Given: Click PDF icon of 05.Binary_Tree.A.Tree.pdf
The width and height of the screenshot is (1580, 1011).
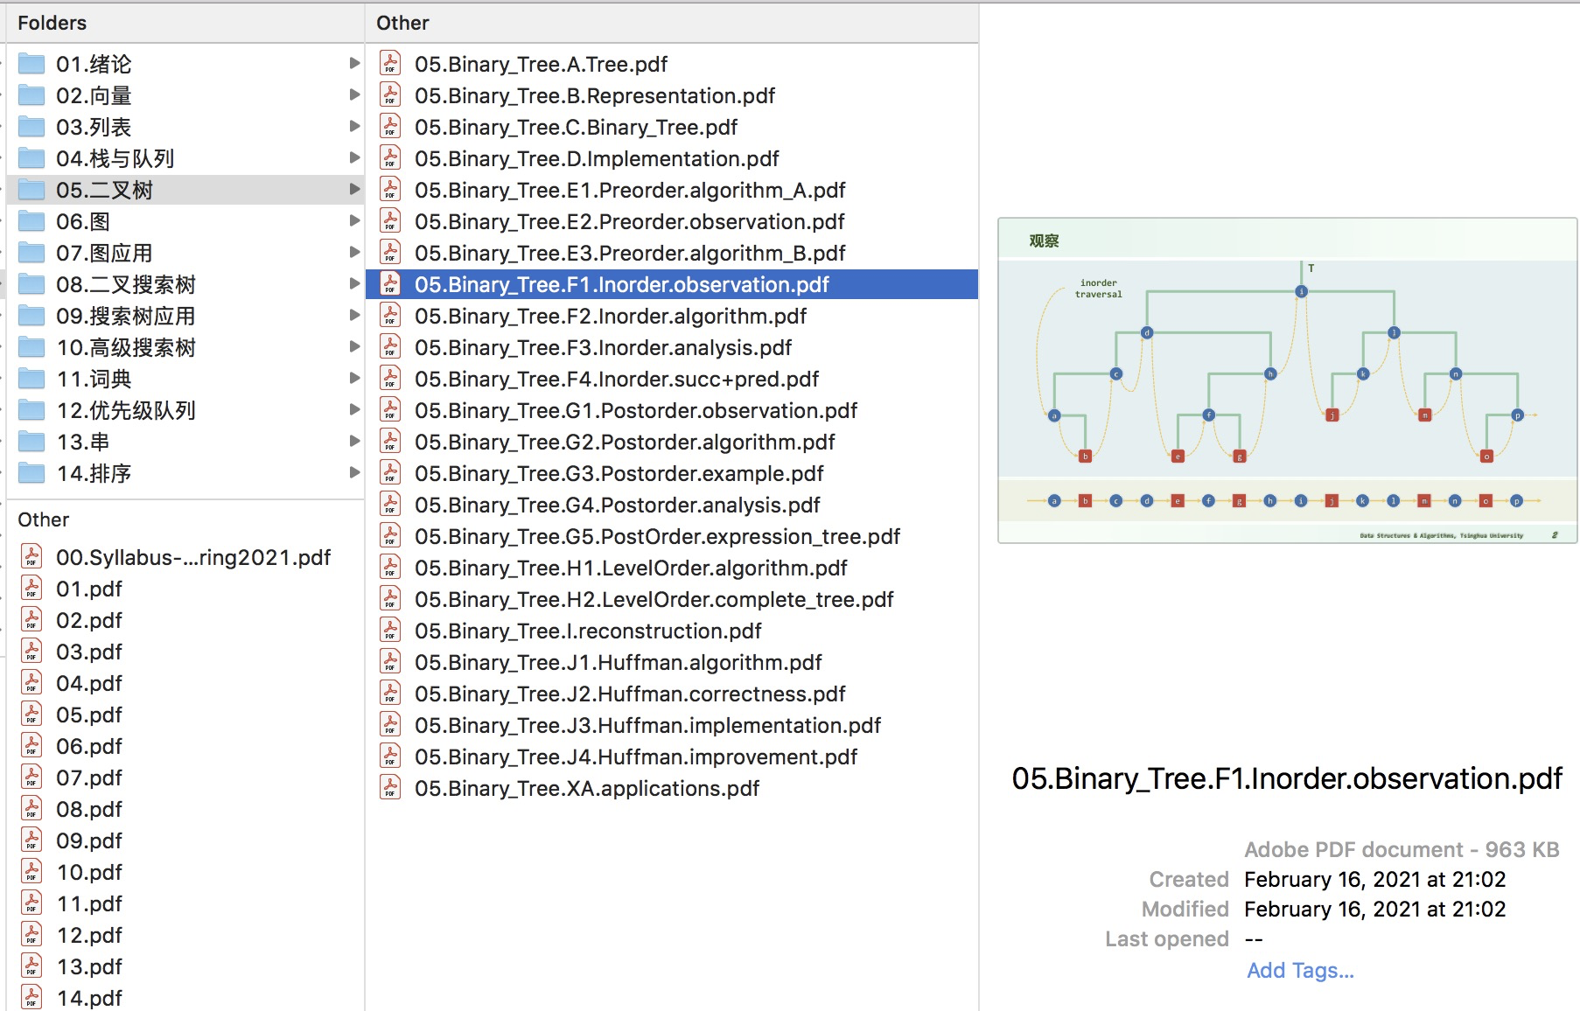Looking at the screenshot, I should [390, 64].
